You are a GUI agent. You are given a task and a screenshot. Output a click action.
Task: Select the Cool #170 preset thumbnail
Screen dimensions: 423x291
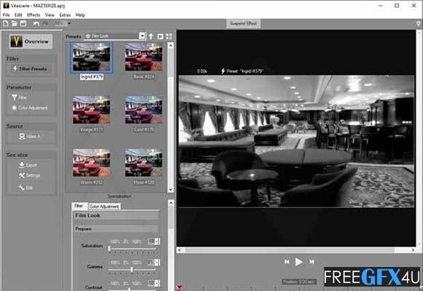144,110
